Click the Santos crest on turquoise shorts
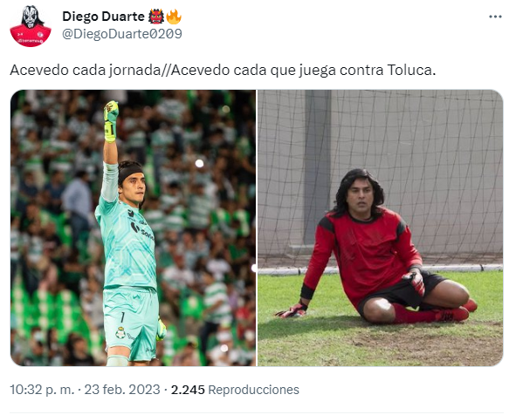Viewport: 516px width, 415px height. coord(120,332)
